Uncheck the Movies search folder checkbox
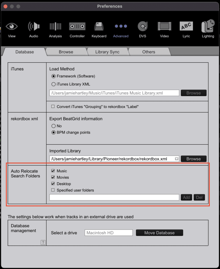 53,177
